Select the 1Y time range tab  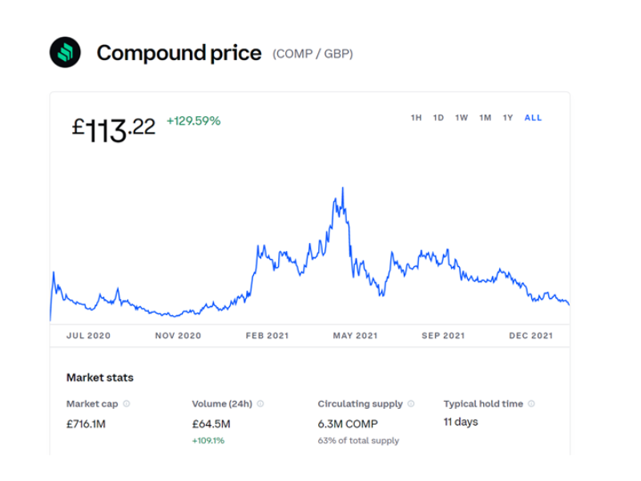pos(507,117)
